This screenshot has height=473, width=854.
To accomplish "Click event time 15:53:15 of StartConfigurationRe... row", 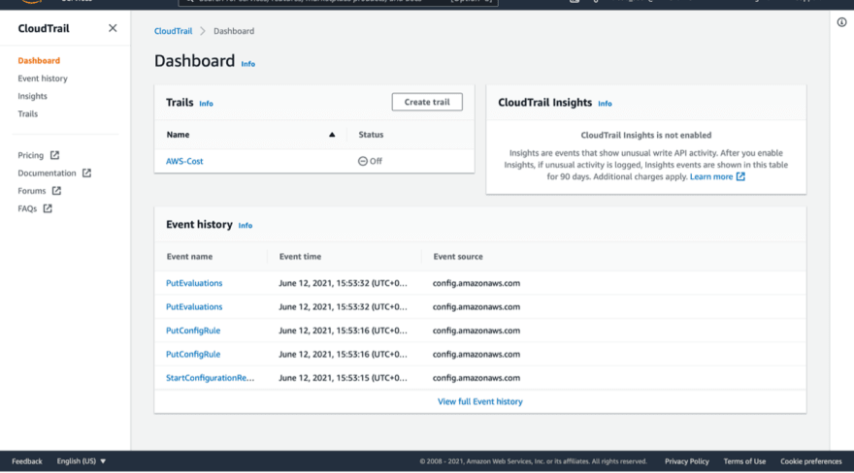I will [343, 378].
